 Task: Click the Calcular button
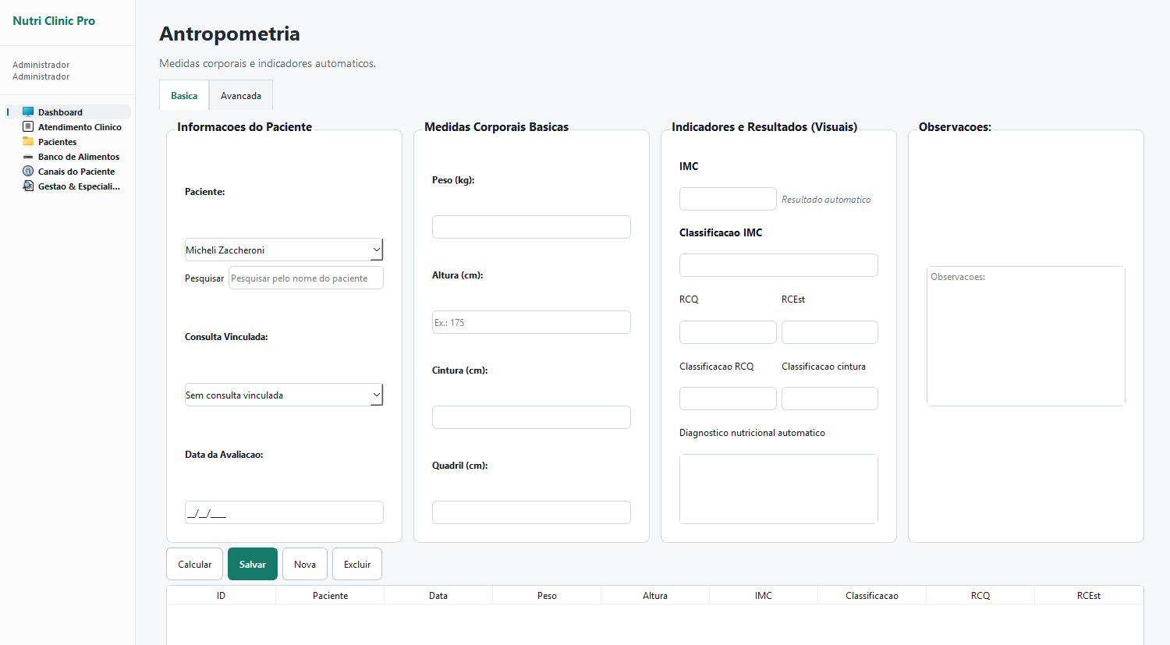point(194,564)
